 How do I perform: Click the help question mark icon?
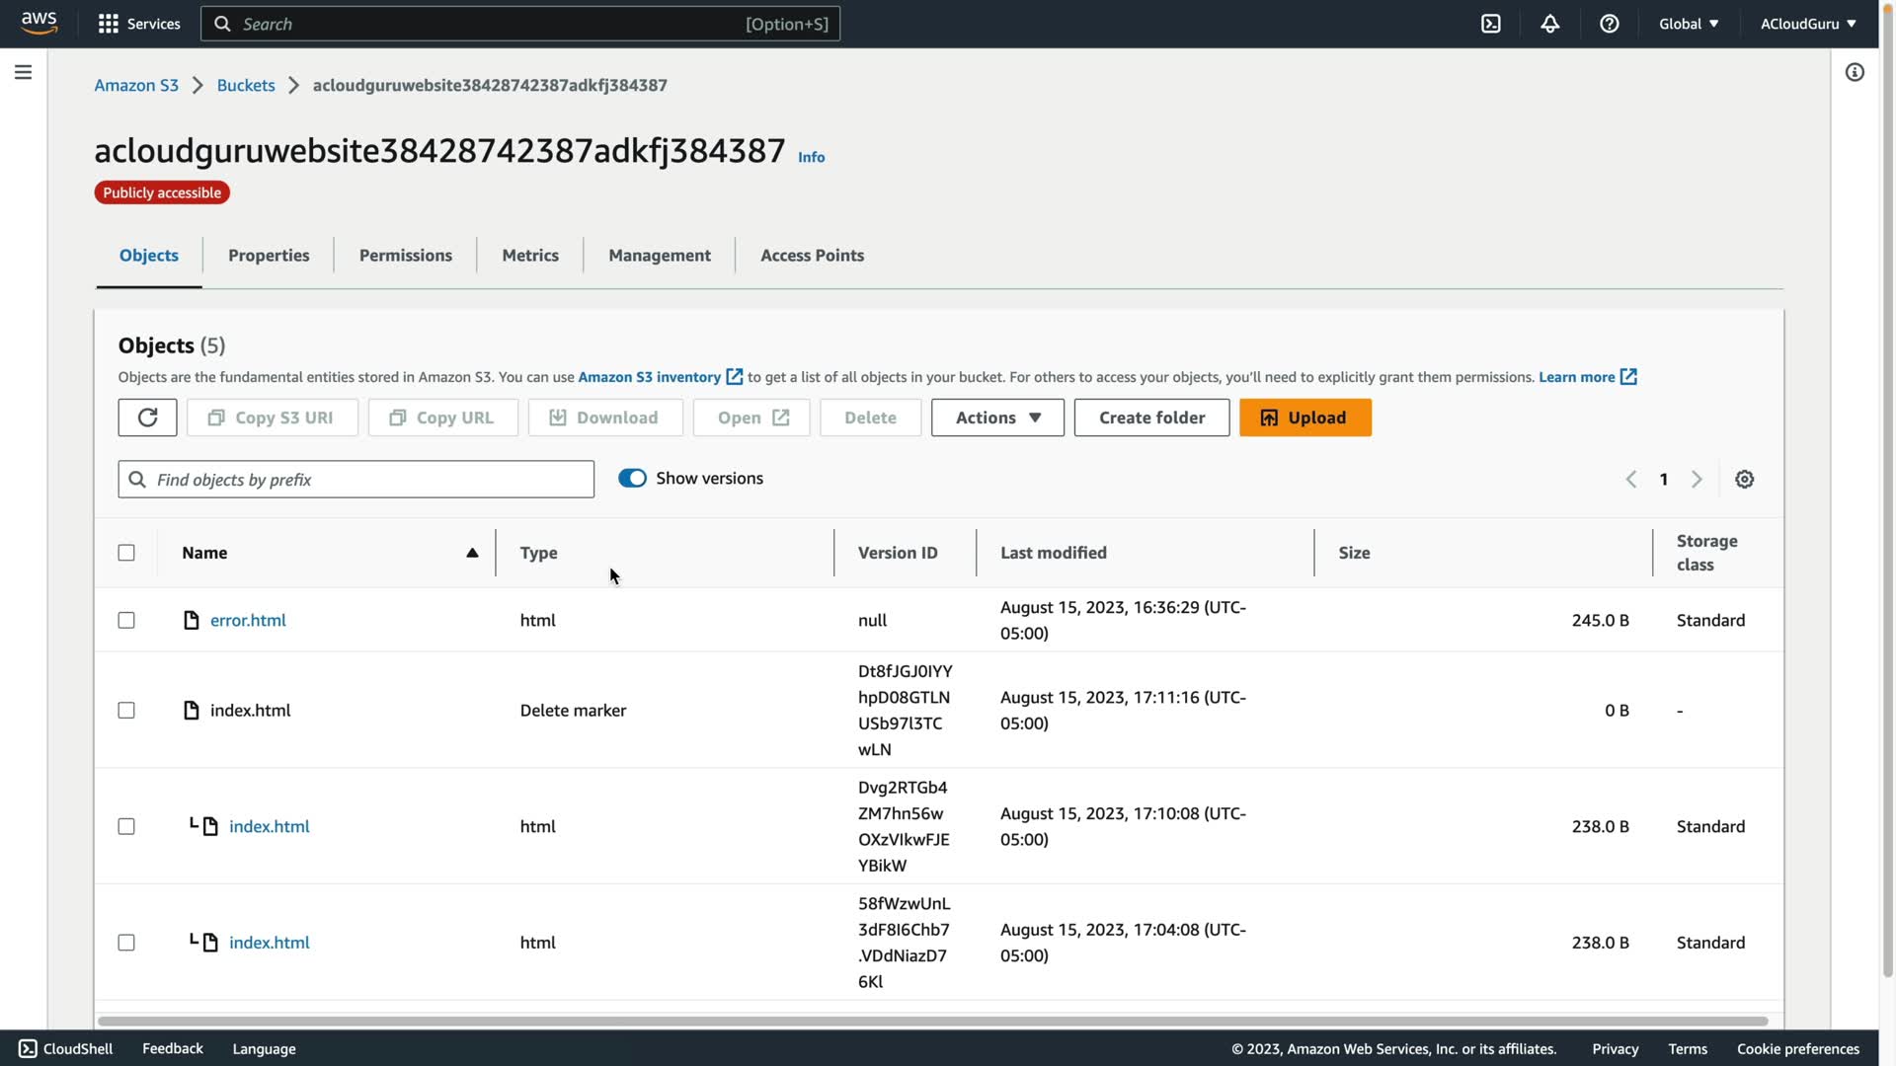[1609, 24]
